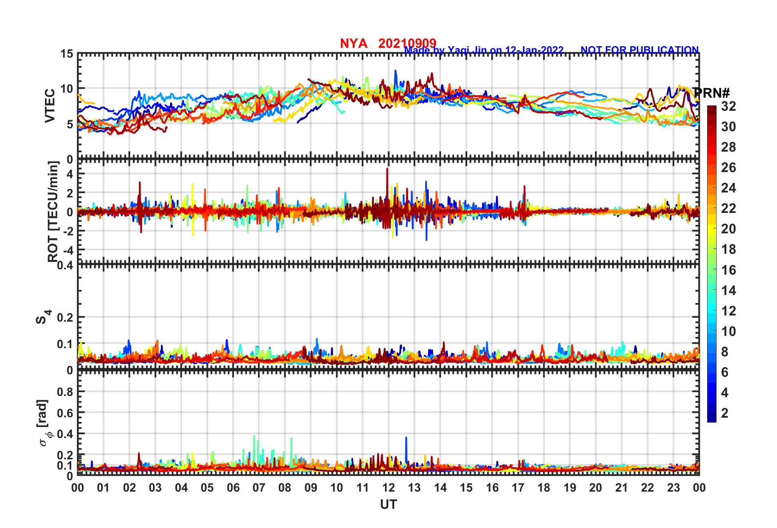Select the "ROT [TECU/min]" y-axis label
The width and height of the screenshot is (777, 528).
point(53,212)
